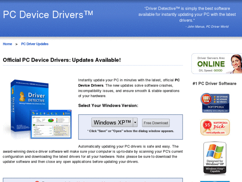Click the 'D/L Speed: GOOD' status text

[x=210, y=70]
